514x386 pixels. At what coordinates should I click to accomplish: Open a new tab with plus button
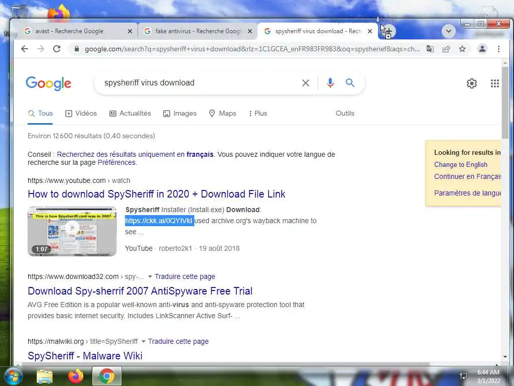[x=388, y=31]
